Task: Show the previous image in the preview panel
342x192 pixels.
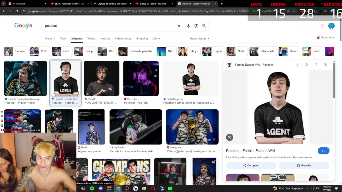Action: [x=297, y=65]
